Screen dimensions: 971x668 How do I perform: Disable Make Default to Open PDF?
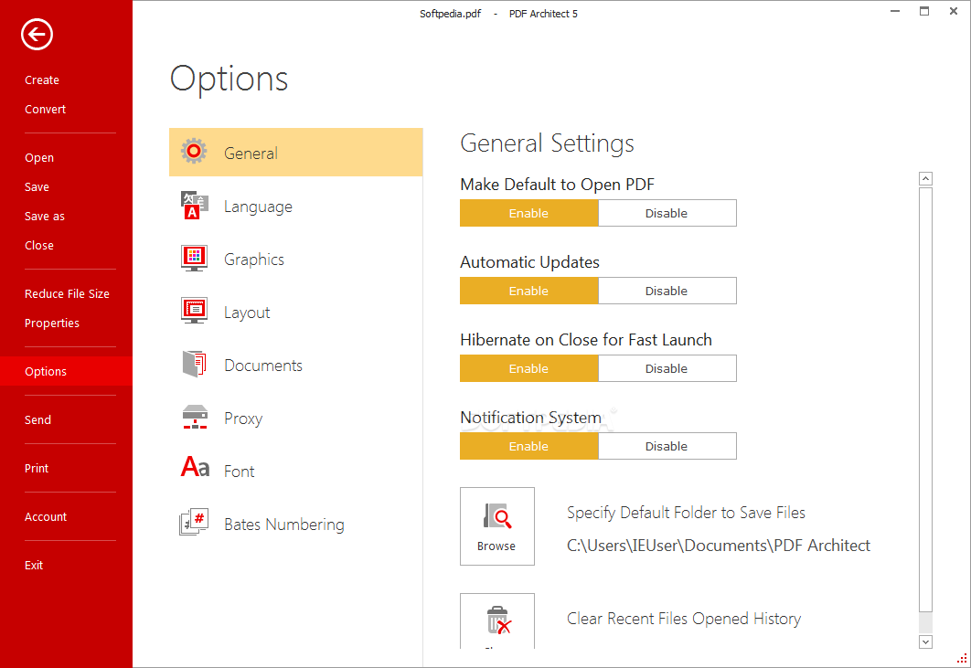tap(667, 213)
